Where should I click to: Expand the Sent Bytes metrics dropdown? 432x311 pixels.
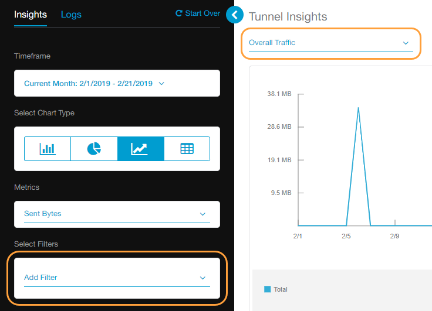click(116, 214)
